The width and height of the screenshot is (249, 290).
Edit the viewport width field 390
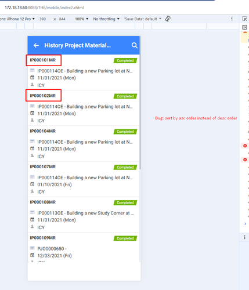pyautogui.click(x=42, y=19)
